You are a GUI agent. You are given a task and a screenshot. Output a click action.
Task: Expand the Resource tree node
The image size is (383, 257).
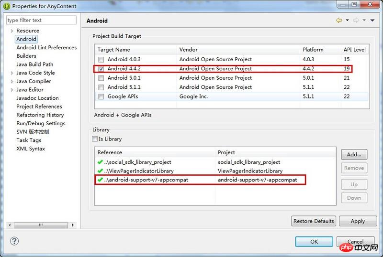point(12,31)
